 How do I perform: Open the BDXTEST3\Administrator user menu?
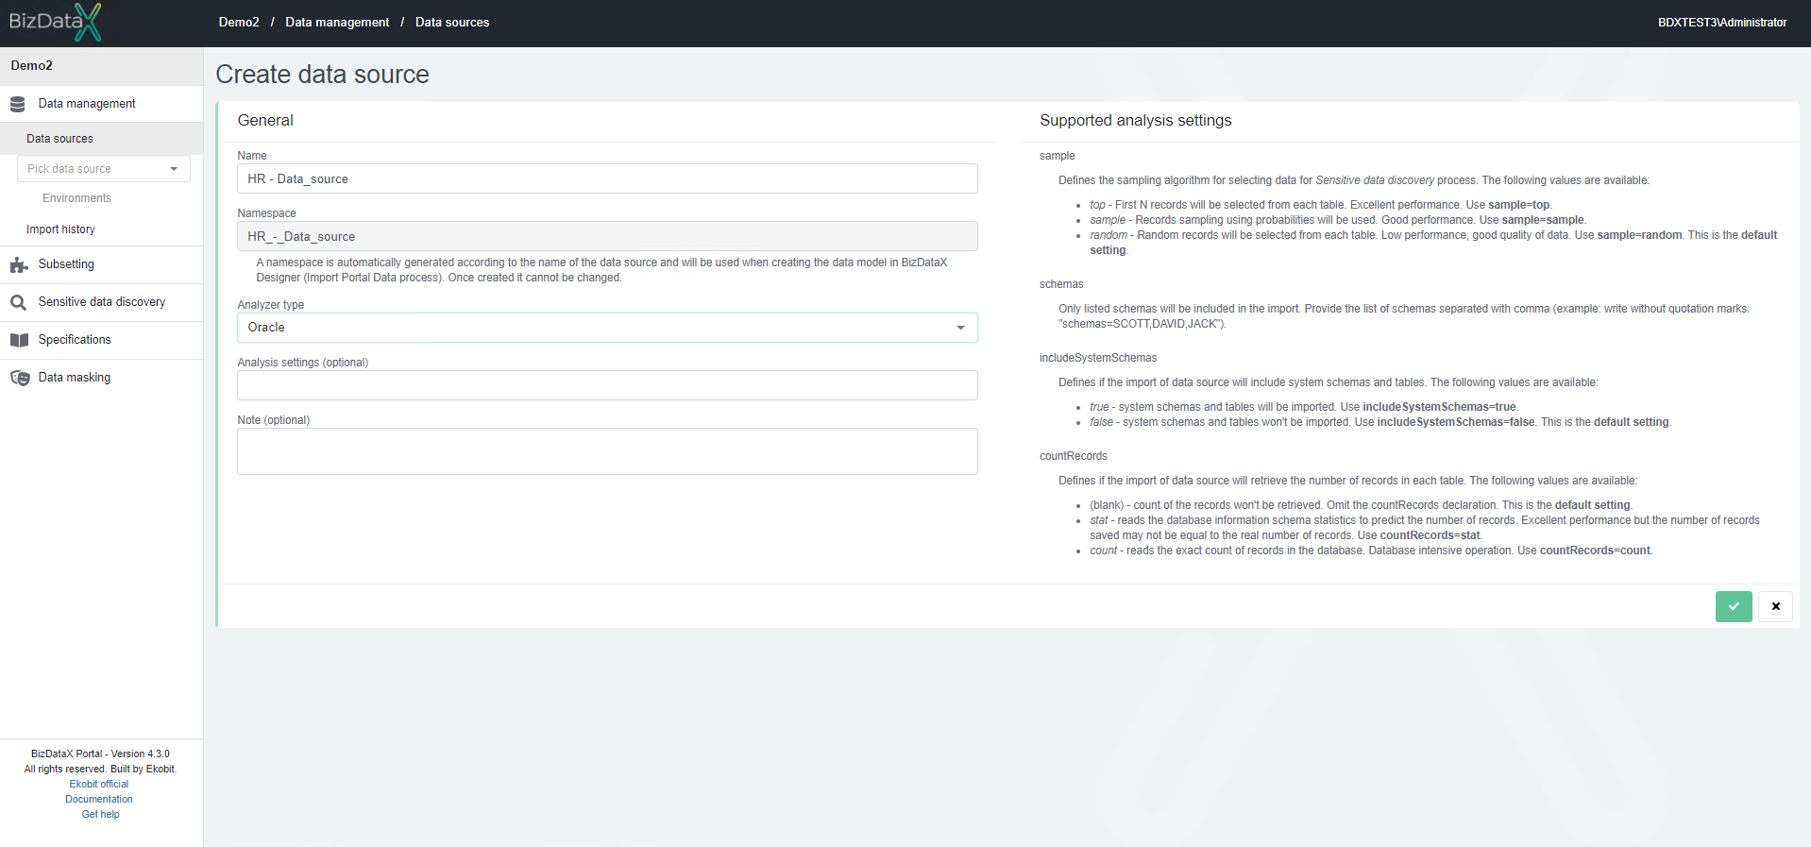pyautogui.click(x=1722, y=22)
